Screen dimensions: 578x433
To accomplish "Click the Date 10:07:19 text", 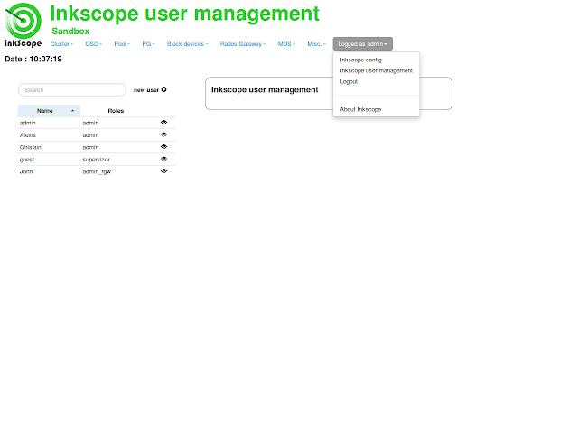I will click(33, 59).
